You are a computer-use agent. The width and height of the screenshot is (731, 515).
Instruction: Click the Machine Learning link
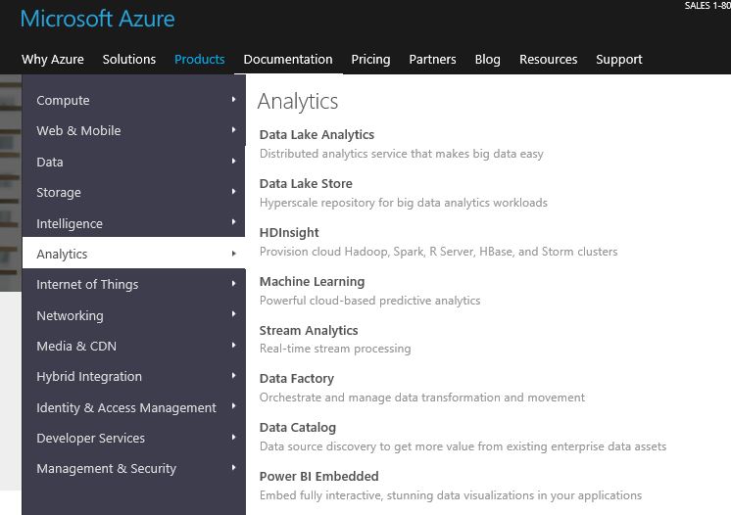click(312, 282)
